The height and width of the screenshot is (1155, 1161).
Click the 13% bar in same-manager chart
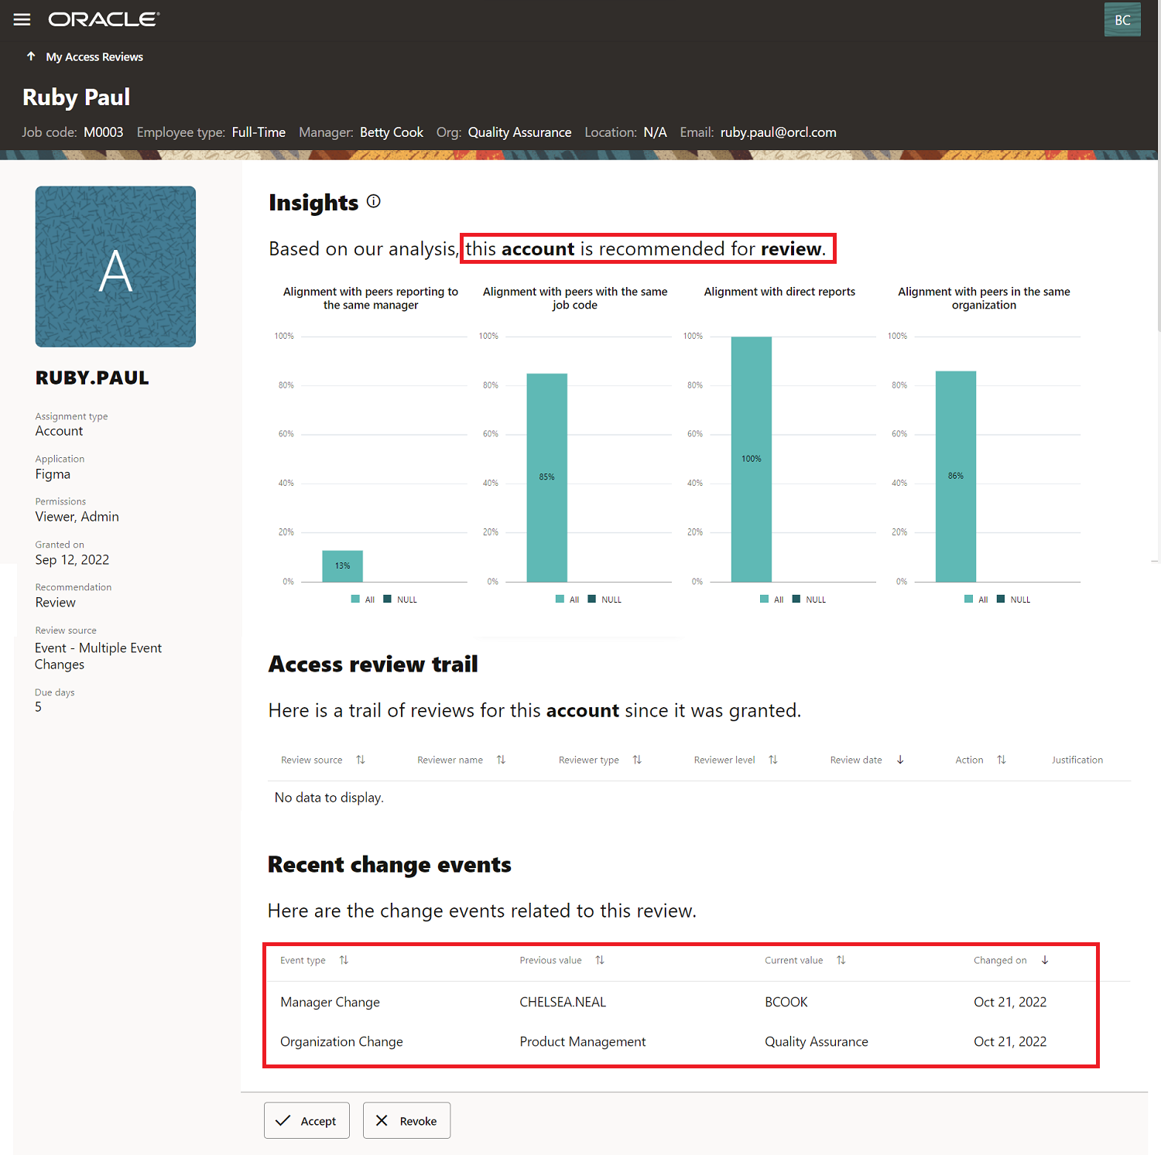(x=343, y=566)
